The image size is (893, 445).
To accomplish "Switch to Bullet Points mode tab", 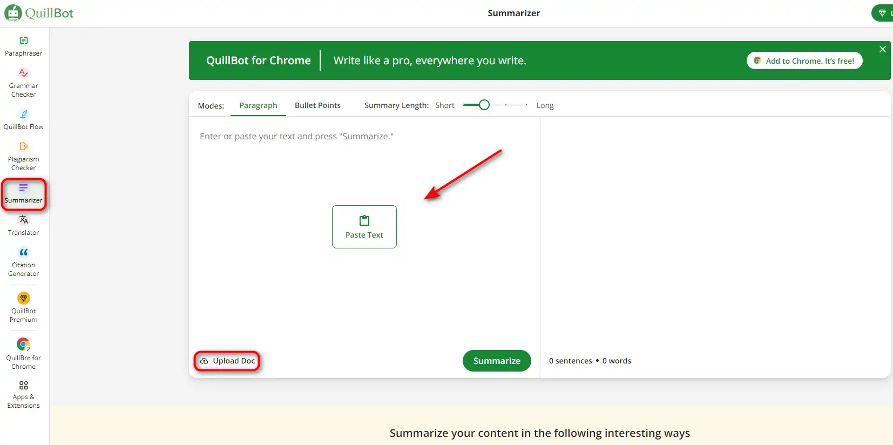I will (317, 105).
